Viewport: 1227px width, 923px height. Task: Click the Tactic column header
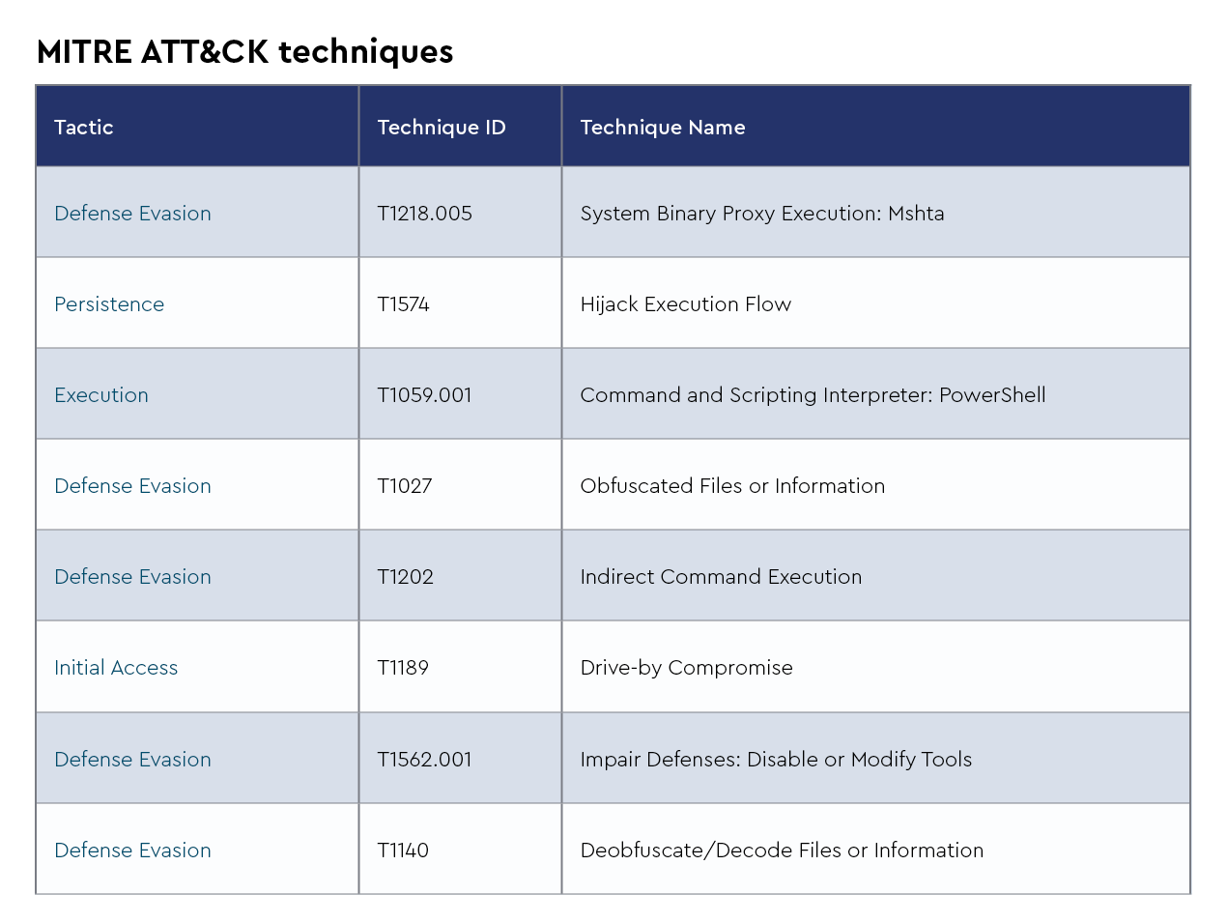click(x=84, y=128)
